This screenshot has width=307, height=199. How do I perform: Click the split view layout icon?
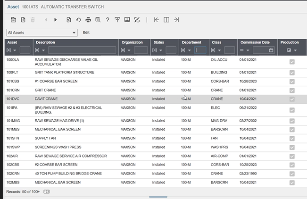pos(166,20)
